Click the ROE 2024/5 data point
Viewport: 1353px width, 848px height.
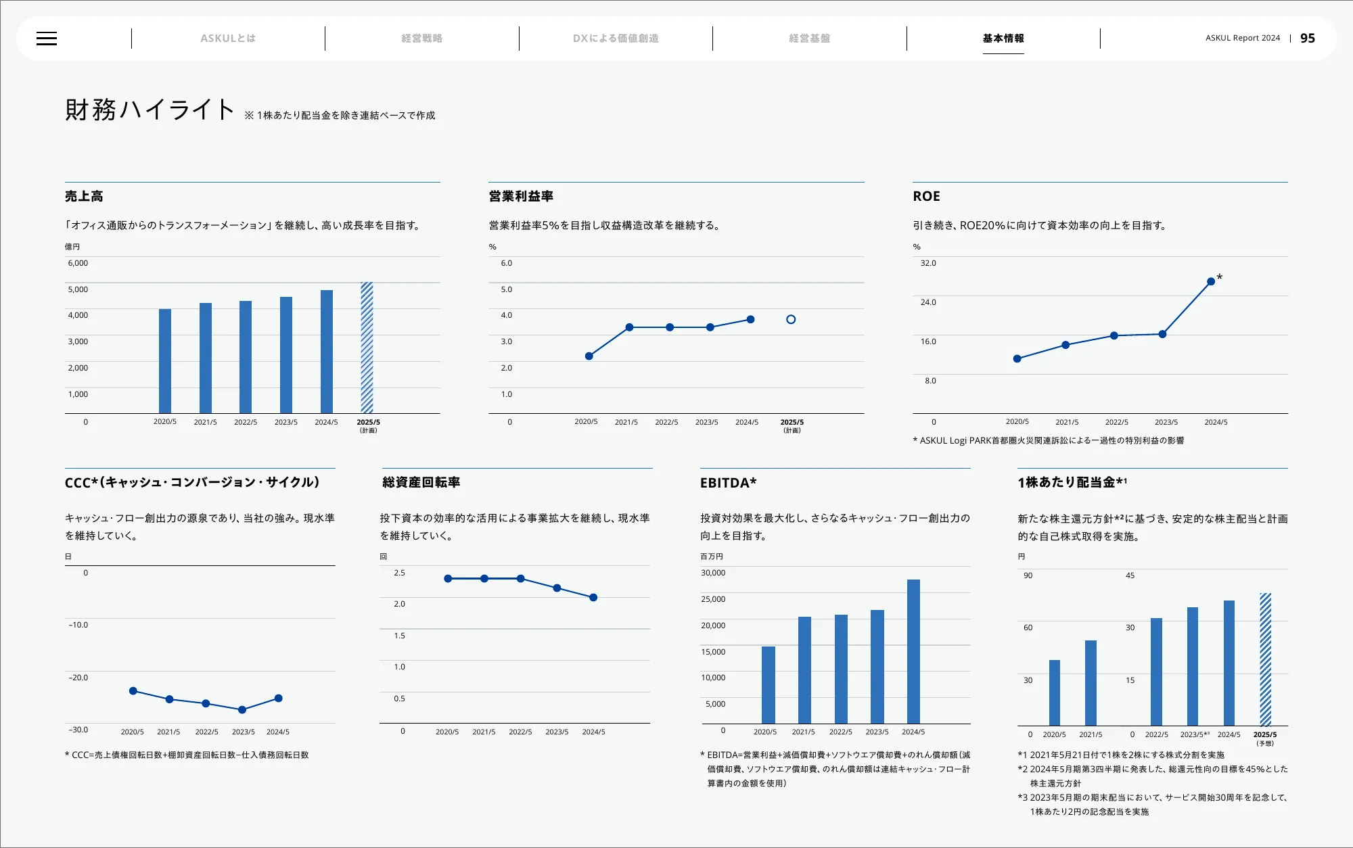click(1211, 281)
